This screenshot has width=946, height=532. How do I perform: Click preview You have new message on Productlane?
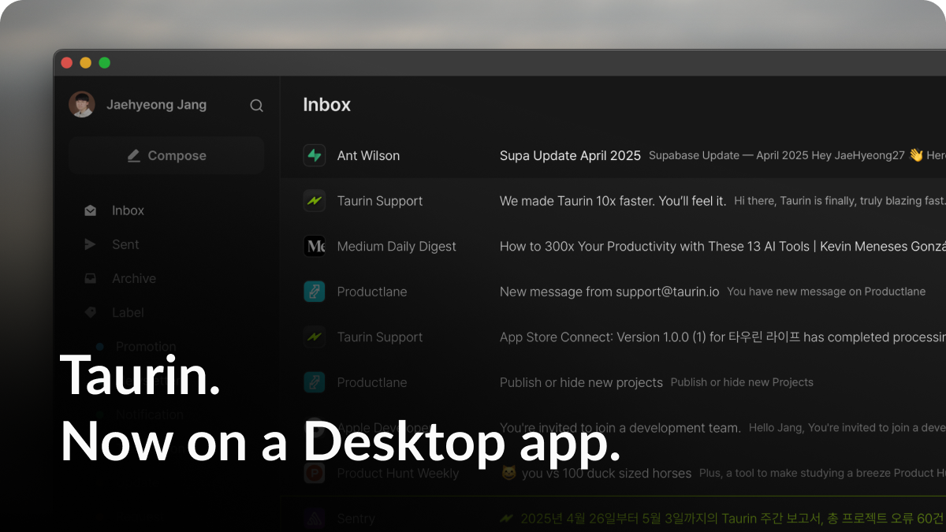click(826, 292)
